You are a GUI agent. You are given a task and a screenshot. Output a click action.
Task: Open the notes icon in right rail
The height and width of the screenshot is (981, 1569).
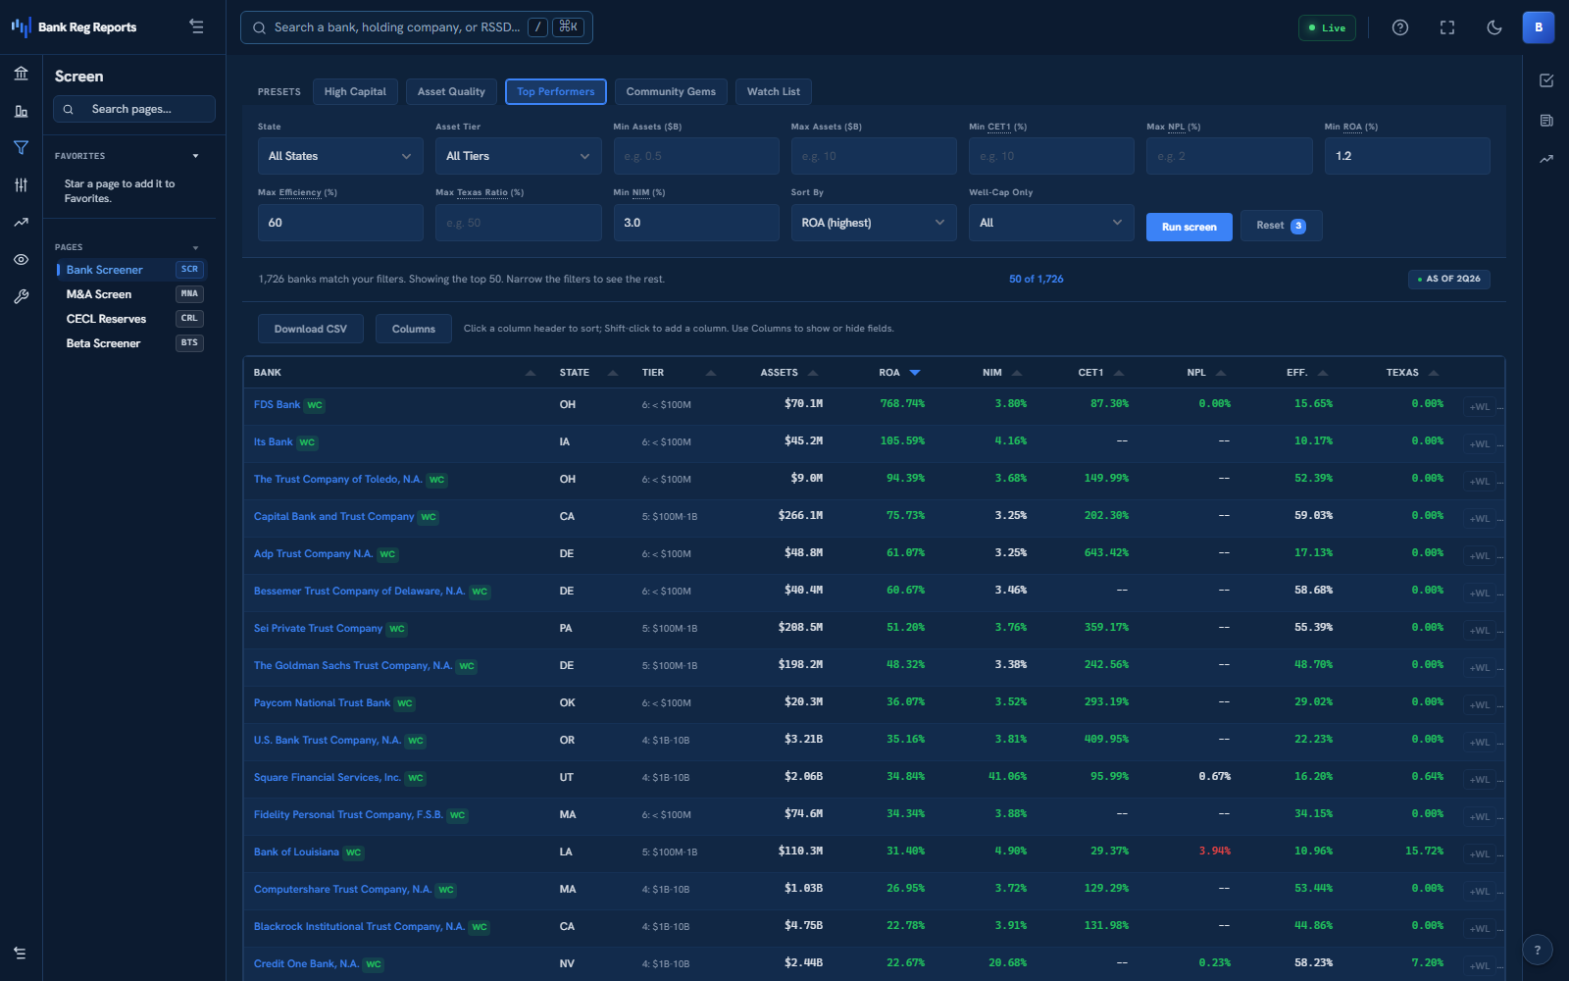[1546, 120]
